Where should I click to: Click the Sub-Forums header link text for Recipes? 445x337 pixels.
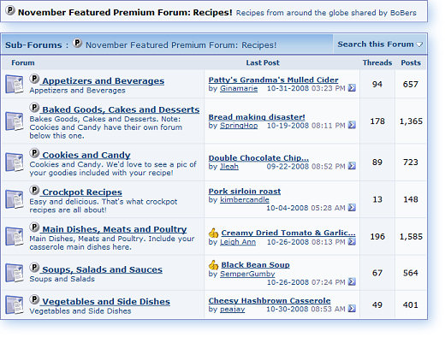point(181,45)
